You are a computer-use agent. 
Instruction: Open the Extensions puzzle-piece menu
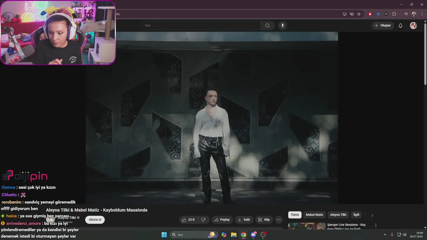(394, 14)
